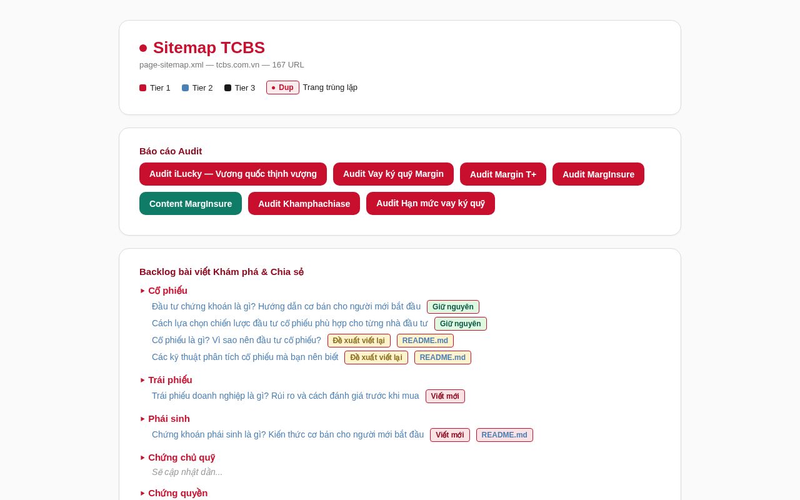Viewport: 800px width, 500px height.
Task: Click Giữ nguyên badge on Cách lựa chọn chiến lược row
Action: pyautogui.click(x=461, y=324)
